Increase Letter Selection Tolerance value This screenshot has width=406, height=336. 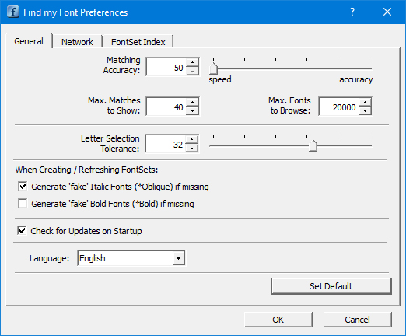(192, 139)
